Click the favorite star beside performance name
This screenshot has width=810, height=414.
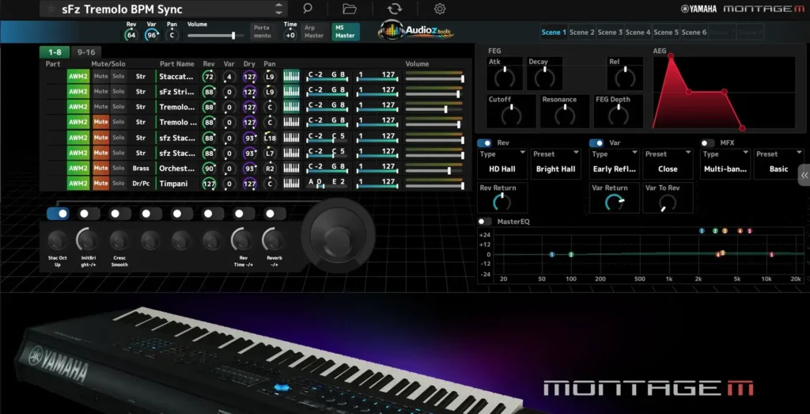click(x=51, y=9)
